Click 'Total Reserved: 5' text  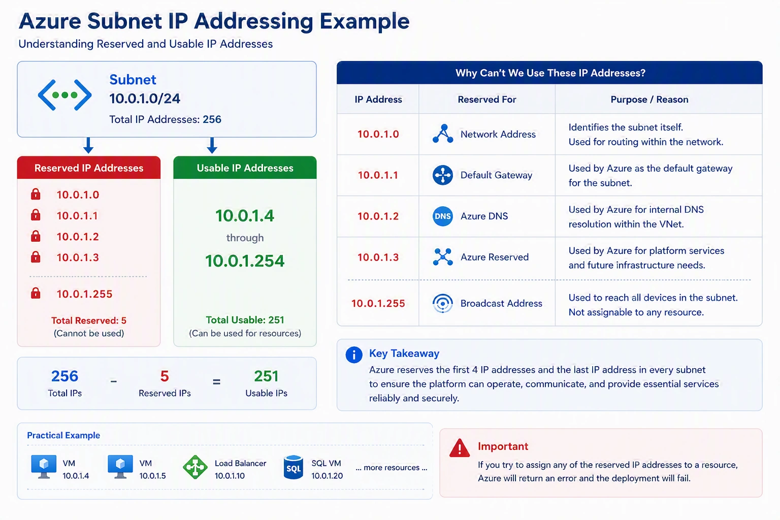tap(89, 320)
